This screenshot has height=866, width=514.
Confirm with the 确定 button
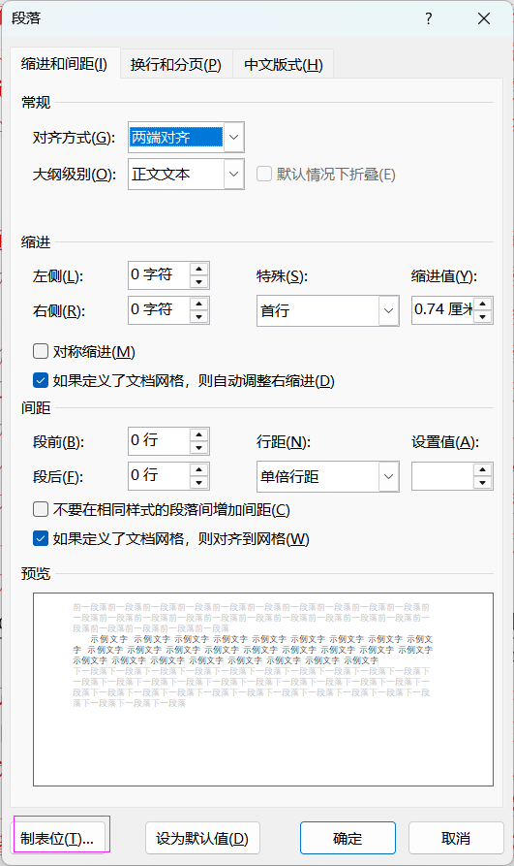348,838
